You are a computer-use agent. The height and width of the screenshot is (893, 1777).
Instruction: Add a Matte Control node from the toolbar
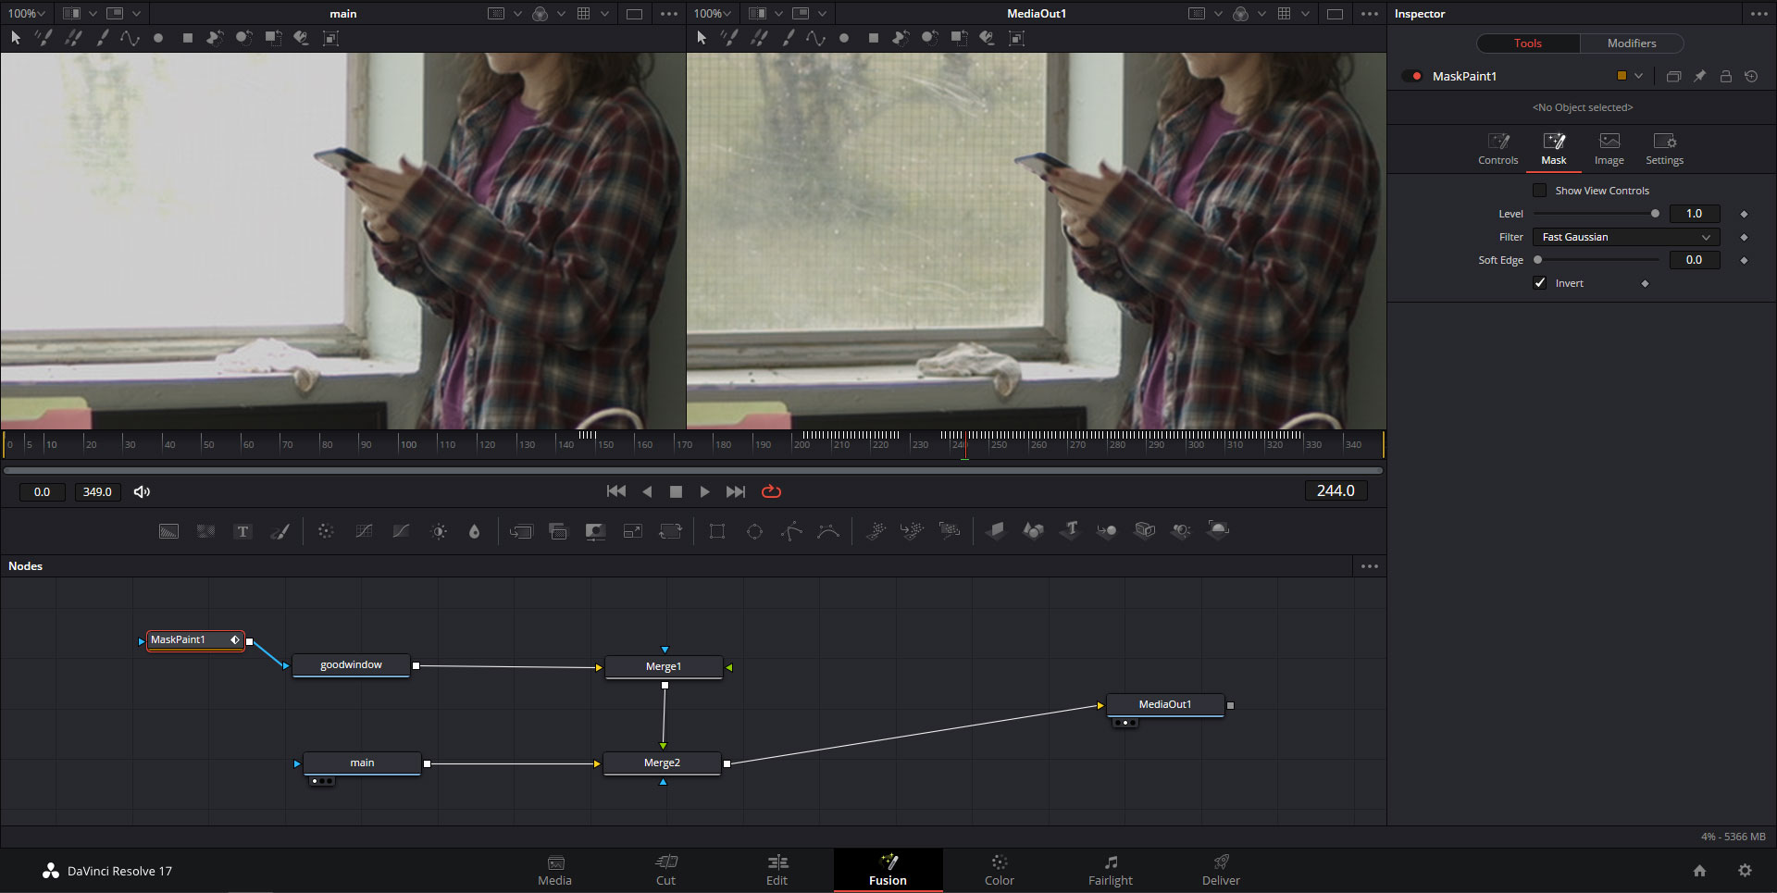coord(595,531)
